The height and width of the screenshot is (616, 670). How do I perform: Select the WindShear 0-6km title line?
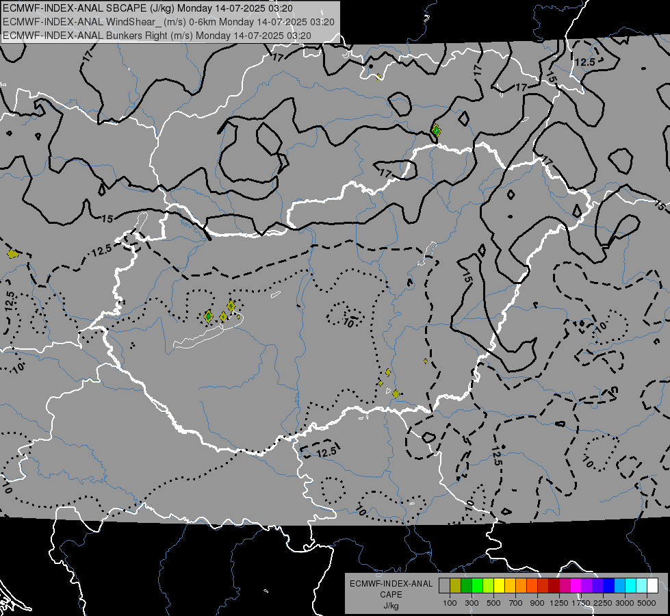[168, 22]
